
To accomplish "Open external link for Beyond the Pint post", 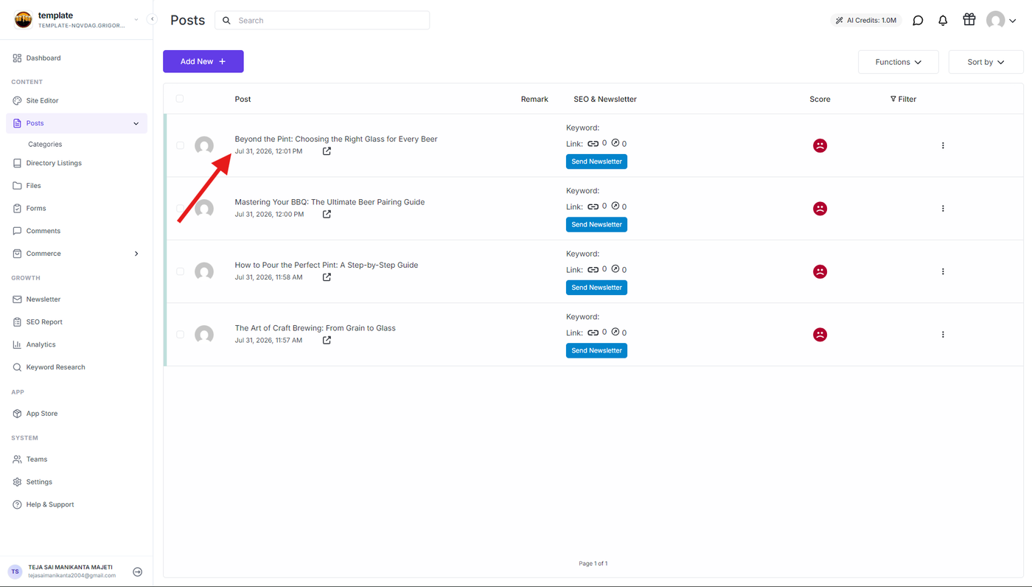I will tap(327, 151).
